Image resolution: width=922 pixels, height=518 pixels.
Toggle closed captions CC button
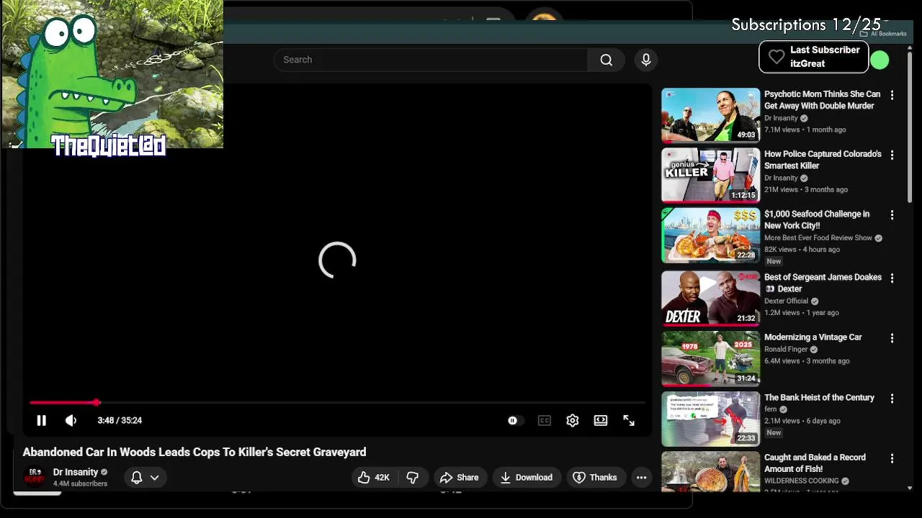544,420
